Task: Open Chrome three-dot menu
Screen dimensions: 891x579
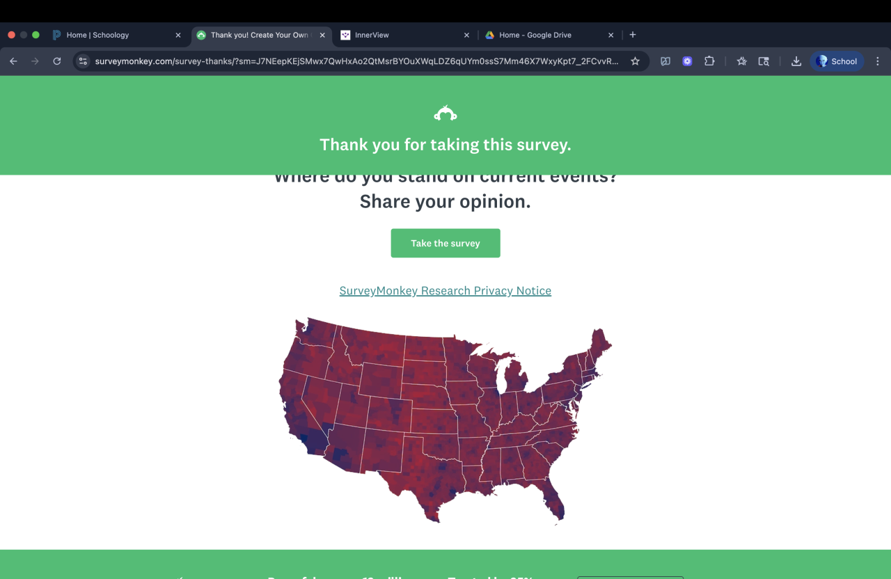Action: (878, 61)
